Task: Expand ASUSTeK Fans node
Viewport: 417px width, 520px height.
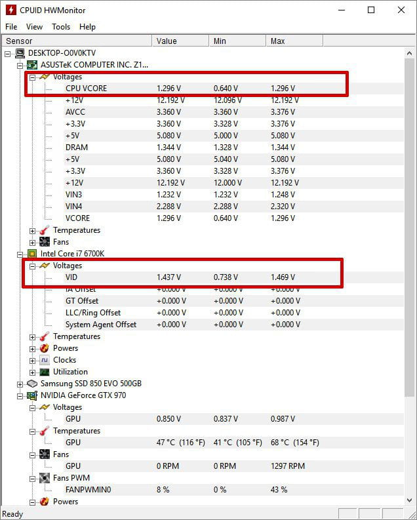Action: [x=33, y=243]
